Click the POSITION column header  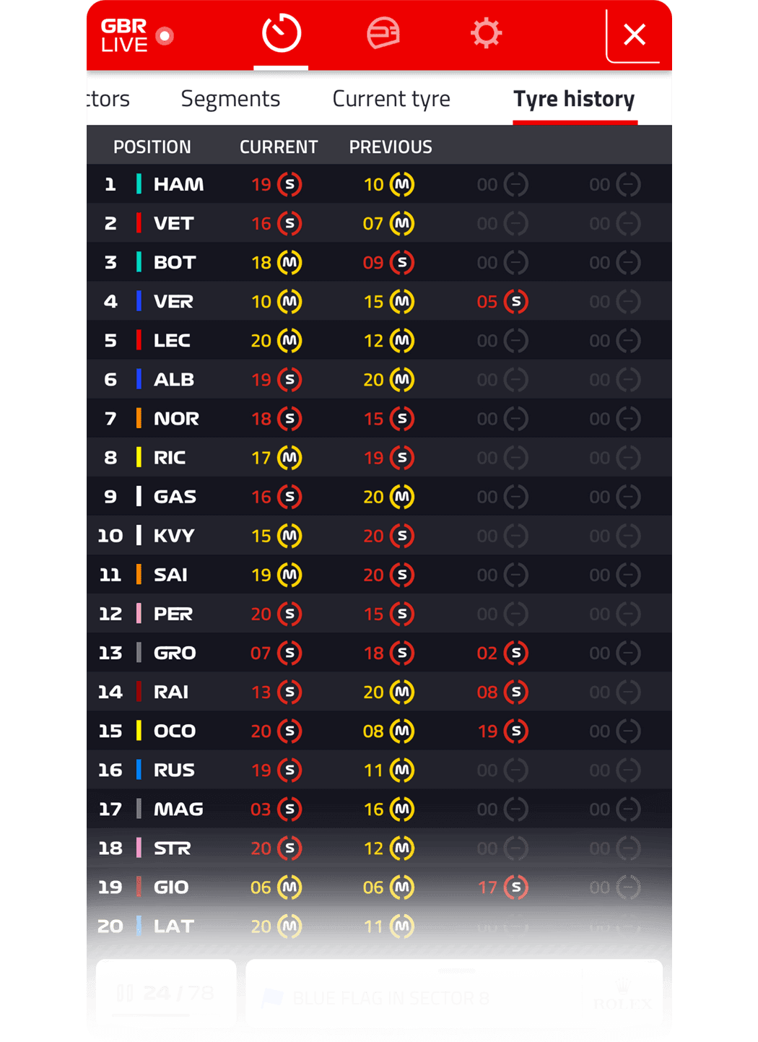tap(152, 147)
